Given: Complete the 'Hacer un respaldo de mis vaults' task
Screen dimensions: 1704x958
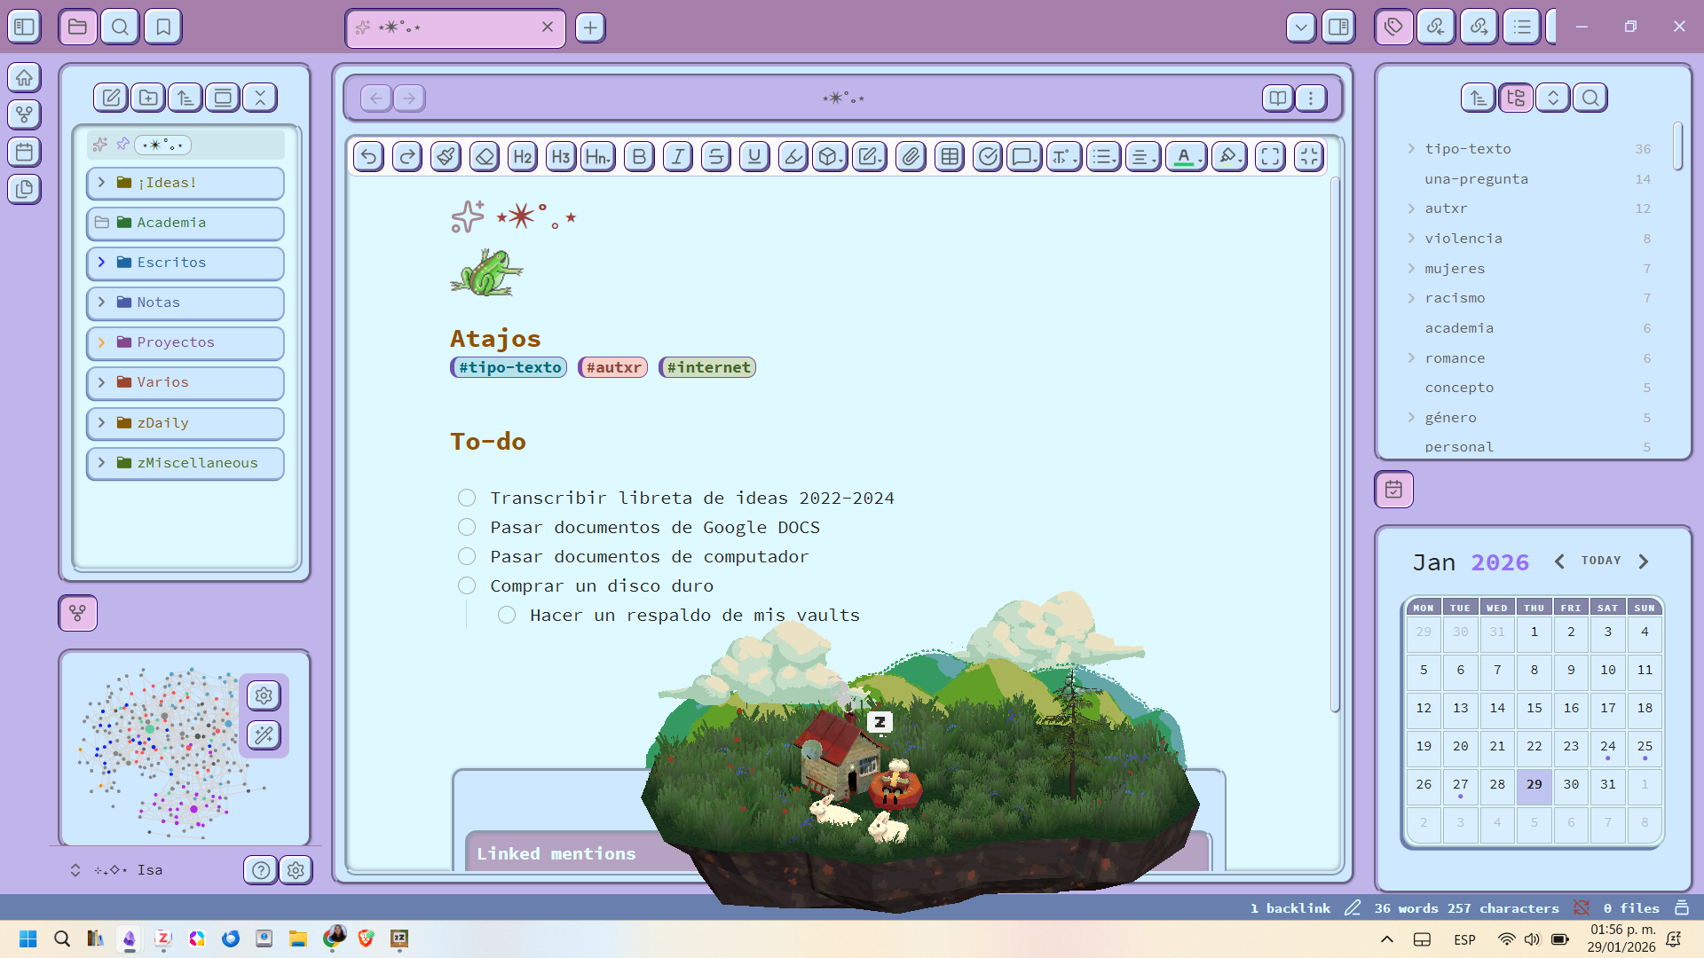Looking at the screenshot, I should (x=507, y=615).
